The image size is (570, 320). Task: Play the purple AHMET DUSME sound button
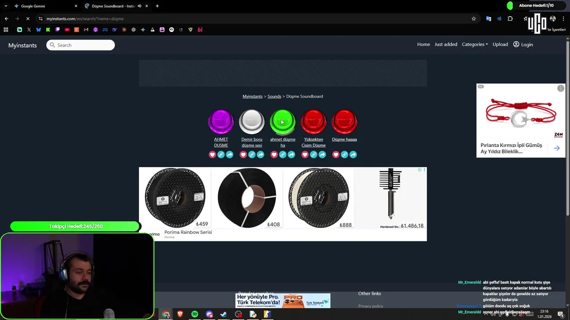coord(221,122)
